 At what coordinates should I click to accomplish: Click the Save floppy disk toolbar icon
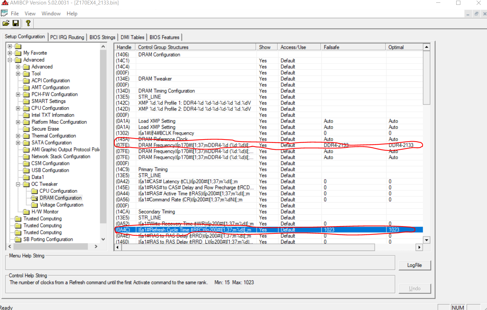(x=16, y=23)
